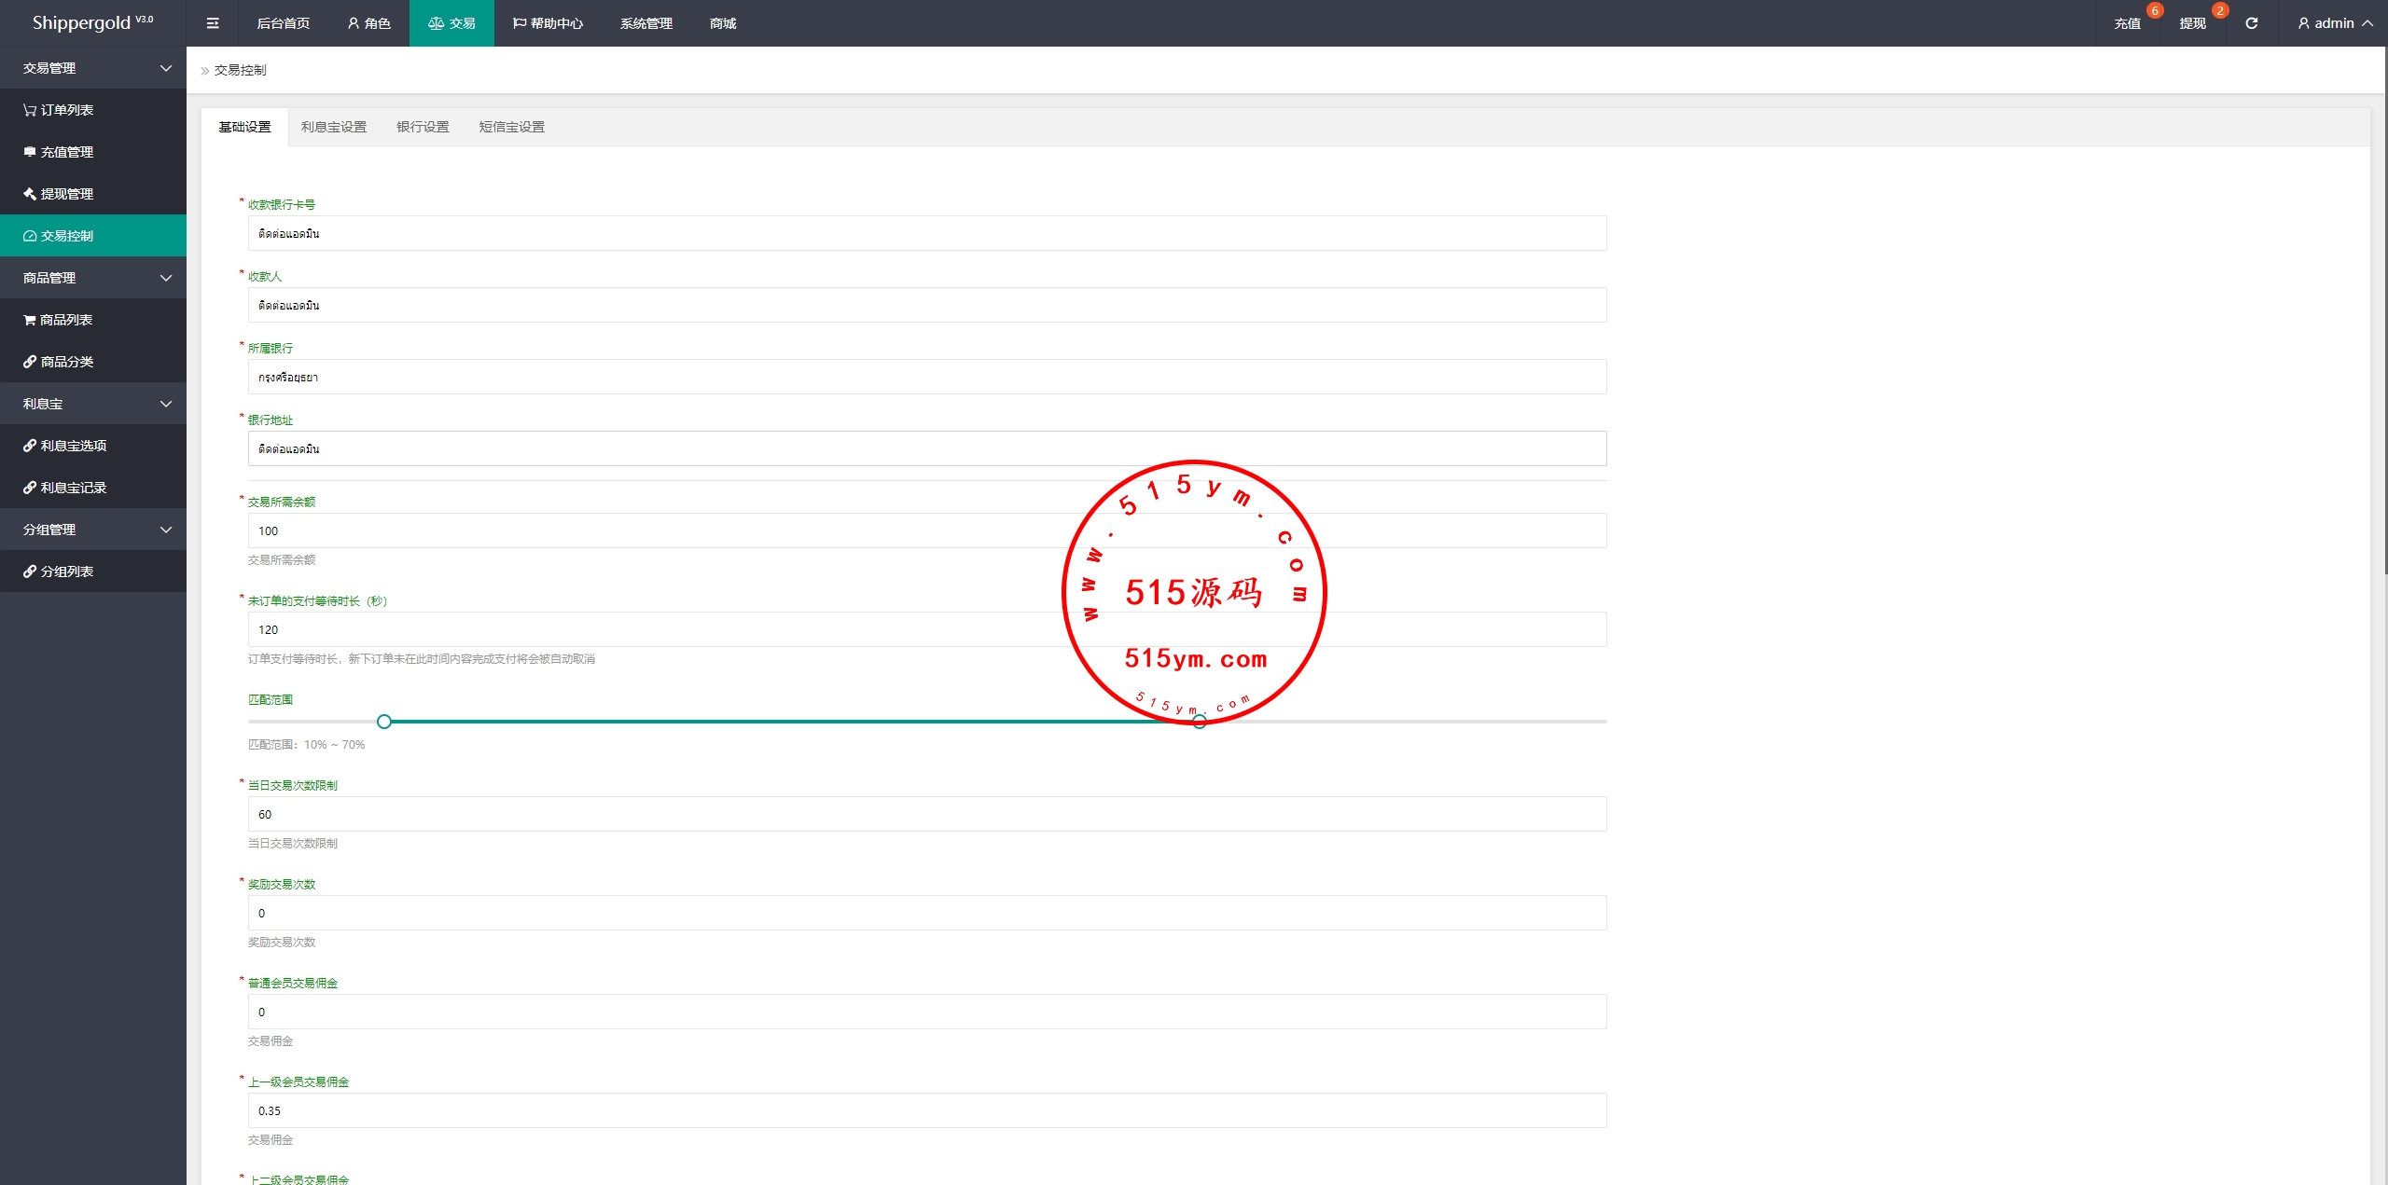Open the admin user dropdown

pyautogui.click(x=2335, y=23)
